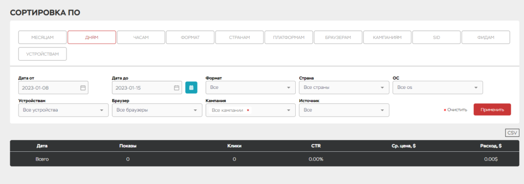Click the CTR column header
This screenshot has width=524, height=184.
click(316, 146)
